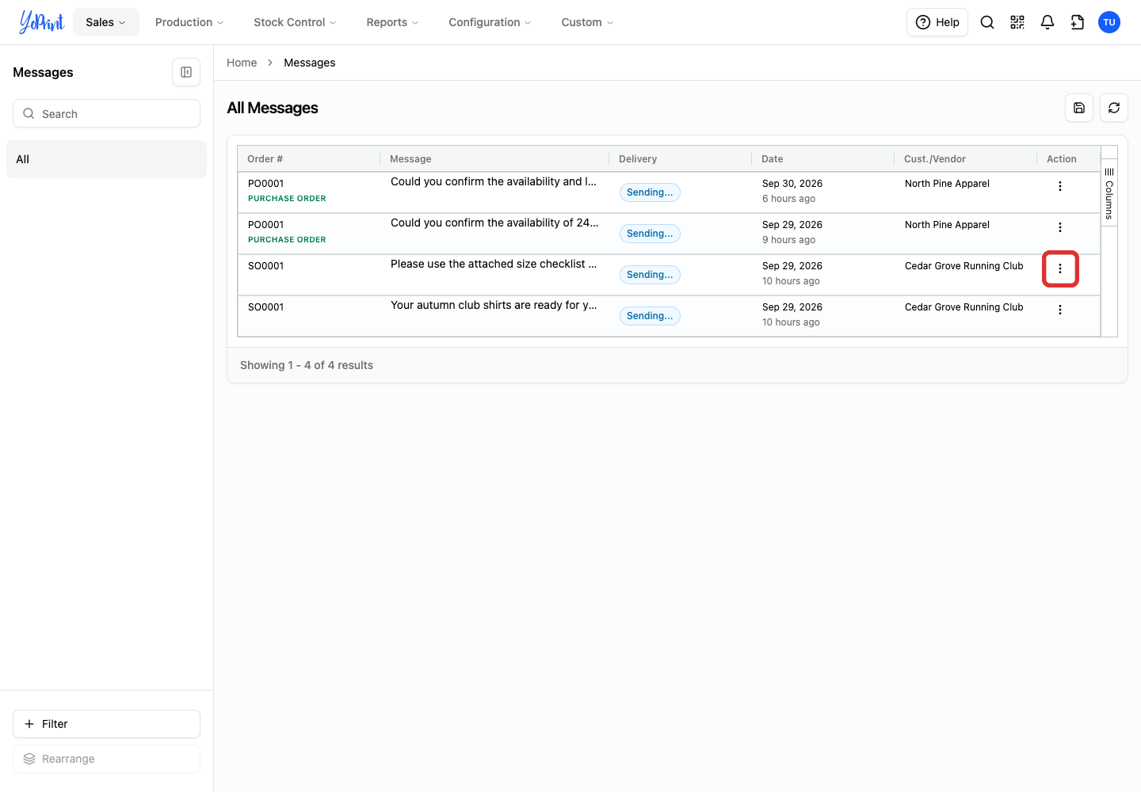Expand the Production menu
The height and width of the screenshot is (792, 1141).
189,22
